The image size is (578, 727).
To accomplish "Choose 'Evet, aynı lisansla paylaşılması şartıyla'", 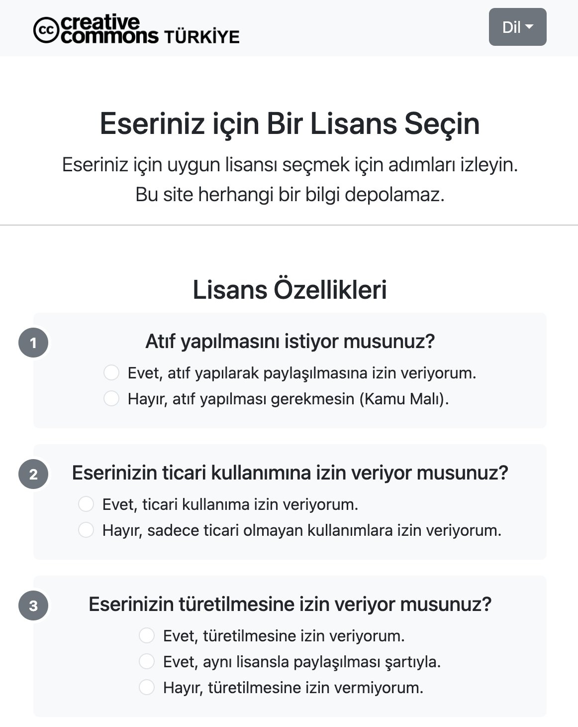I will [x=147, y=661].
